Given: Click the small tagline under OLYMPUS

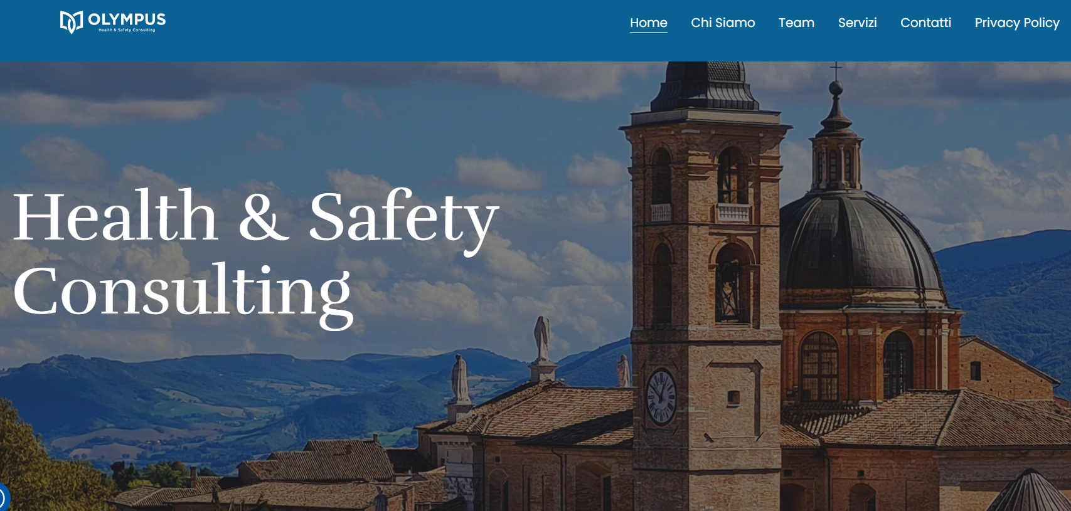Looking at the screenshot, I should coord(127,30).
